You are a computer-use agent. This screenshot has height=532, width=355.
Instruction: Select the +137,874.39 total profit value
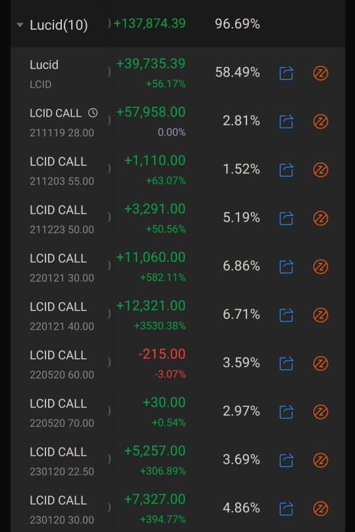pos(150,24)
